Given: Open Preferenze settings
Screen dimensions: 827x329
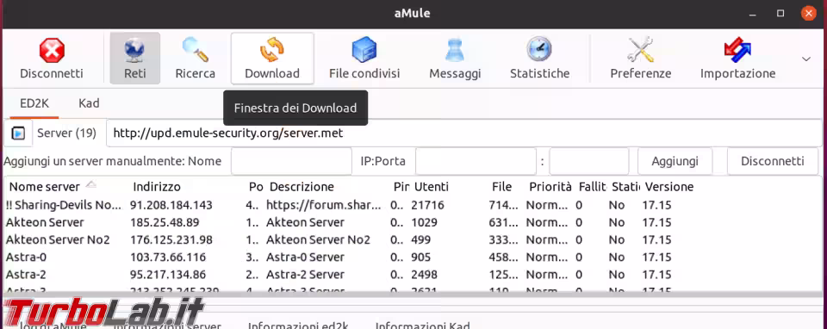Looking at the screenshot, I should [x=640, y=59].
